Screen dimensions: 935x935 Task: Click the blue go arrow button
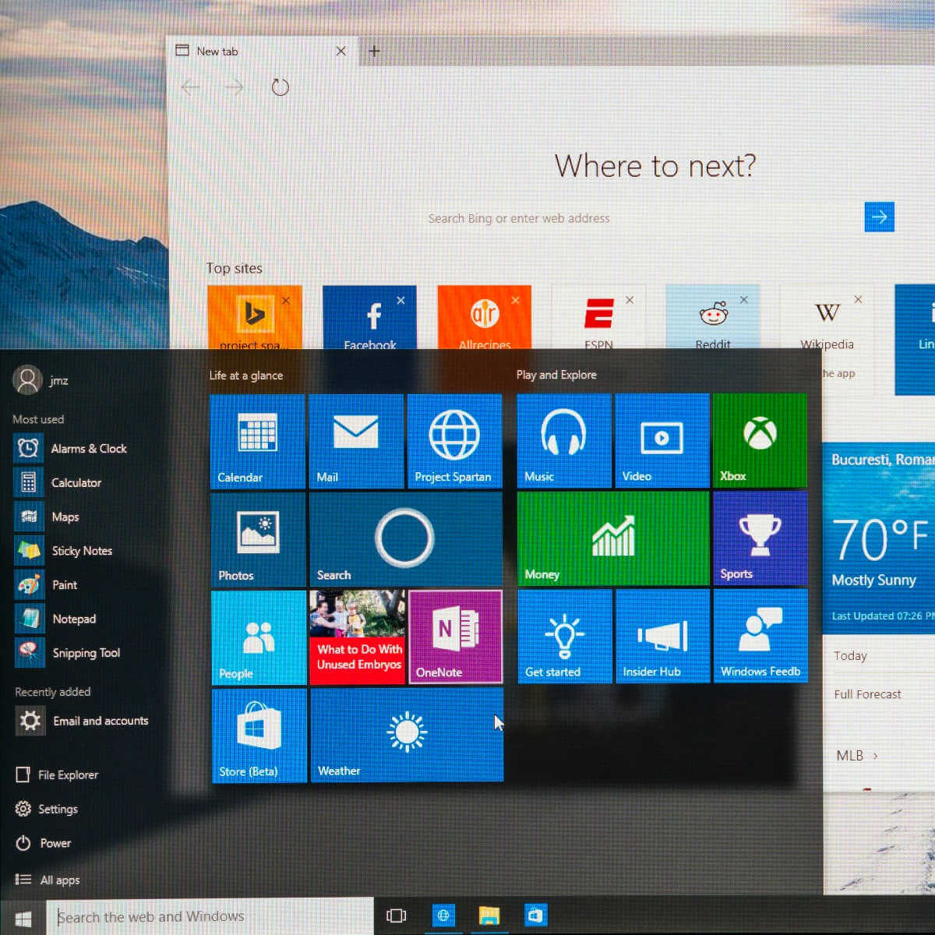[880, 217]
